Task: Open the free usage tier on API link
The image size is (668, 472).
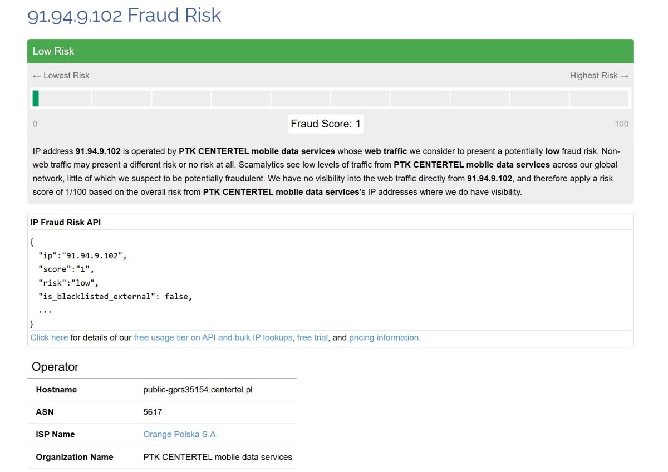Action: (213, 337)
